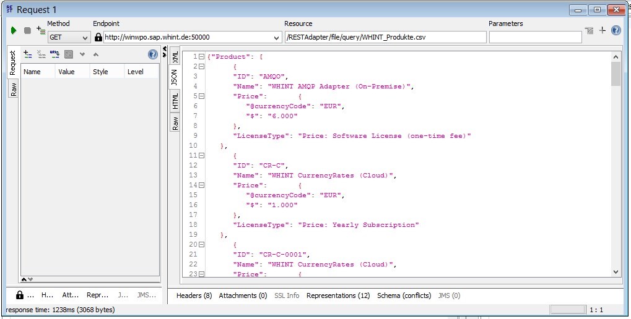This screenshot has width=631, height=319.
Task: Click the response vertical scrollbar down arrow
Action: 616,271
